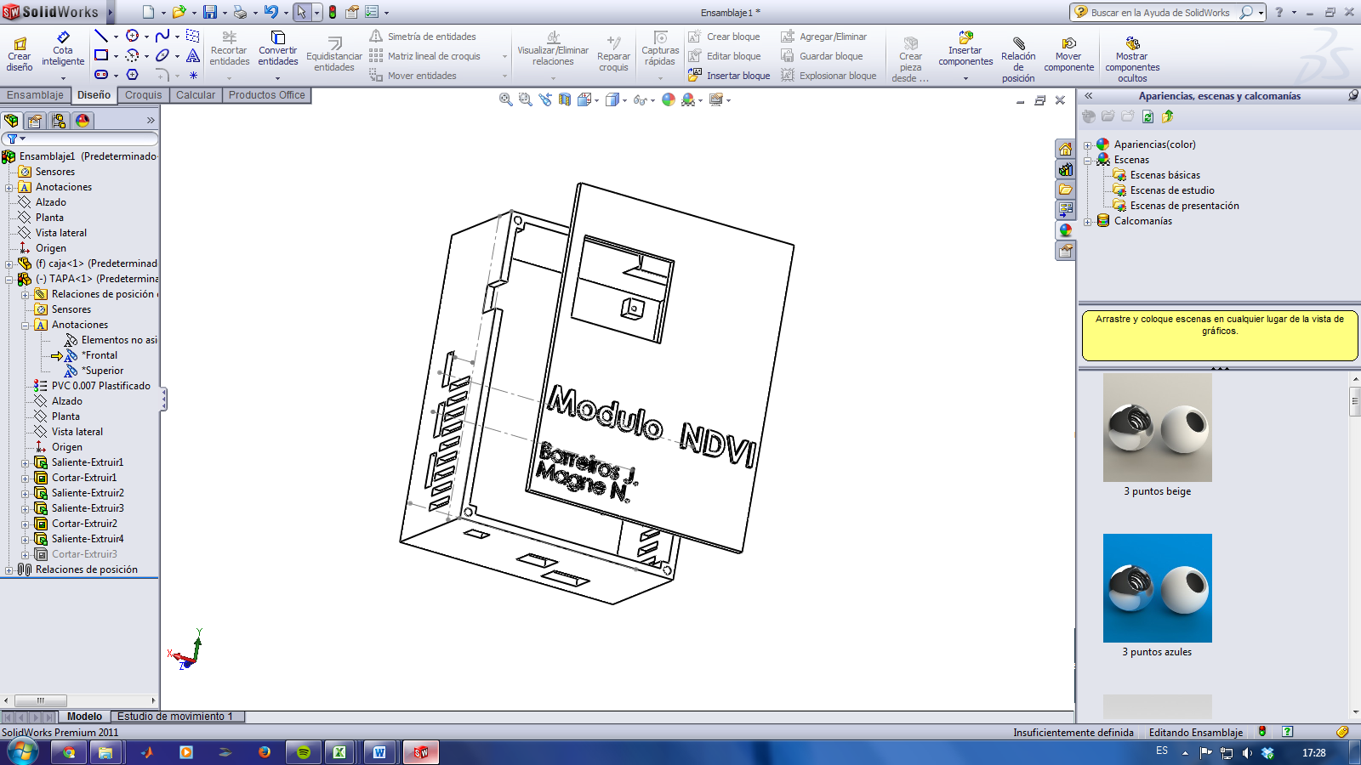Image resolution: width=1361 pixels, height=765 pixels.
Task: Switch to the PropertyManager panel tab
Action: (x=35, y=121)
